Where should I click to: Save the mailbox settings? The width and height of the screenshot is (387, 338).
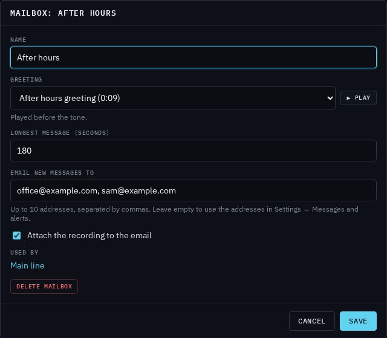tap(358, 321)
